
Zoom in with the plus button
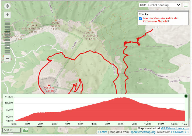pyautogui.click(x=7, y=15)
